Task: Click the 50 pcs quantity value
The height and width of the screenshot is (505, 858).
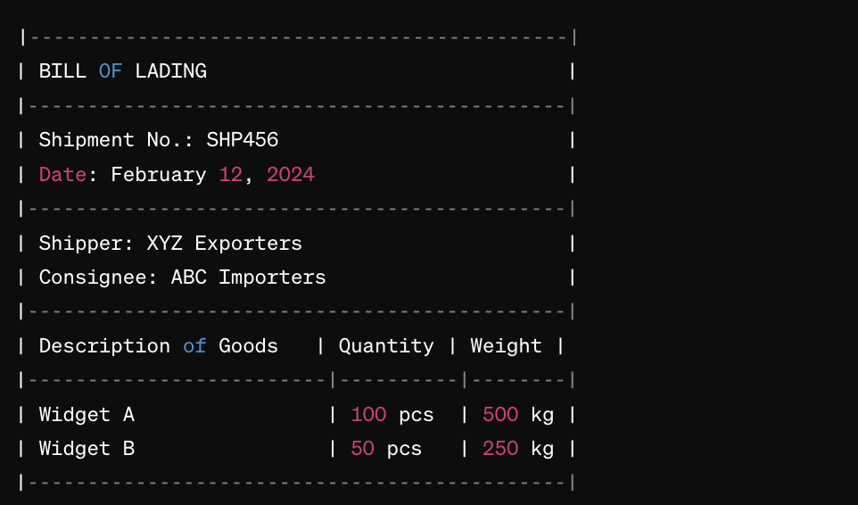Action: pos(386,449)
